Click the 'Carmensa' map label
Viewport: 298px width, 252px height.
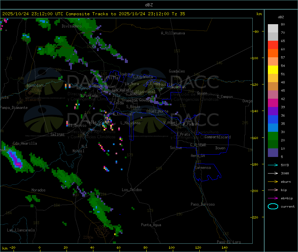tap(203, 168)
